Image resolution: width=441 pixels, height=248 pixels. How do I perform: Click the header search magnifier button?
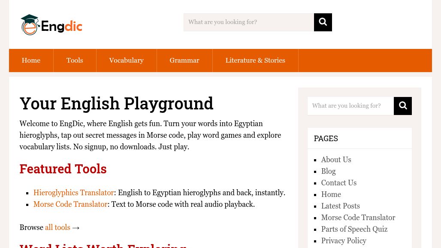pyautogui.click(x=323, y=22)
